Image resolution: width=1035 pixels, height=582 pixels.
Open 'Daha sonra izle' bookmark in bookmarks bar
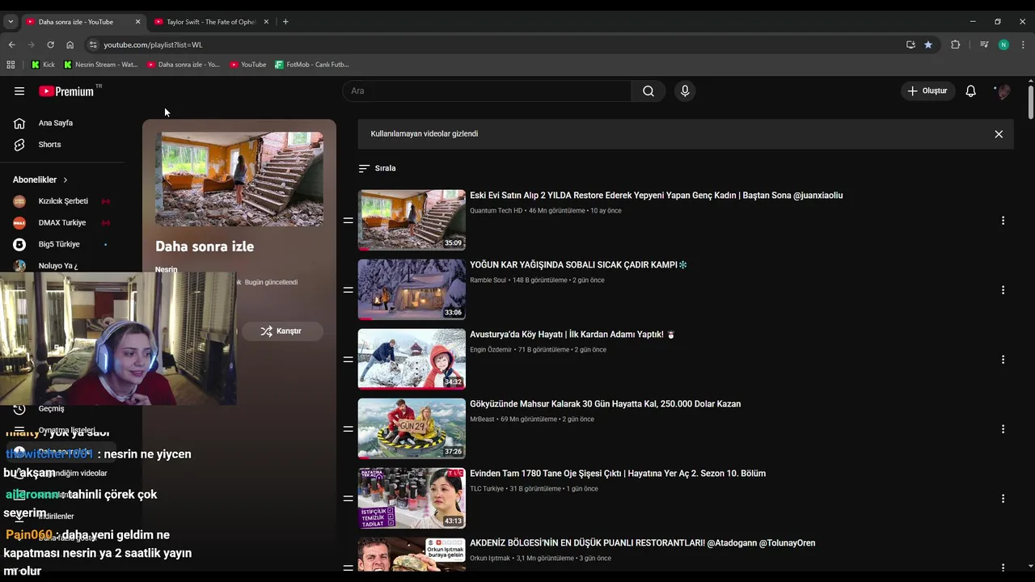point(184,65)
